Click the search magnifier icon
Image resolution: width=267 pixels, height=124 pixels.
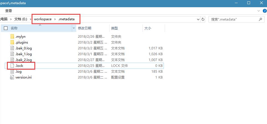tap(260, 19)
